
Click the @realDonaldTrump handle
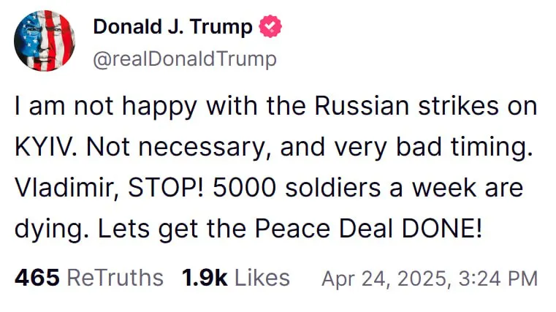click(185, 58)
